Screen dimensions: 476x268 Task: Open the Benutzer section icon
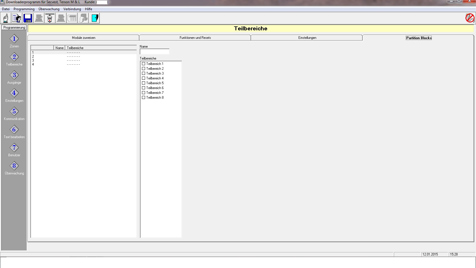click(x=14, y=148)
